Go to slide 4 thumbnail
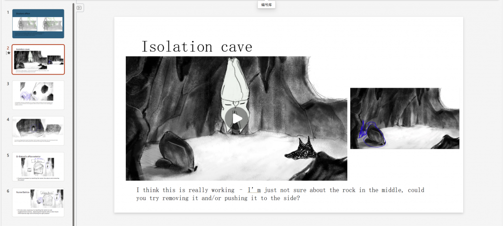The image size is (503, 226). coord(38,131)
